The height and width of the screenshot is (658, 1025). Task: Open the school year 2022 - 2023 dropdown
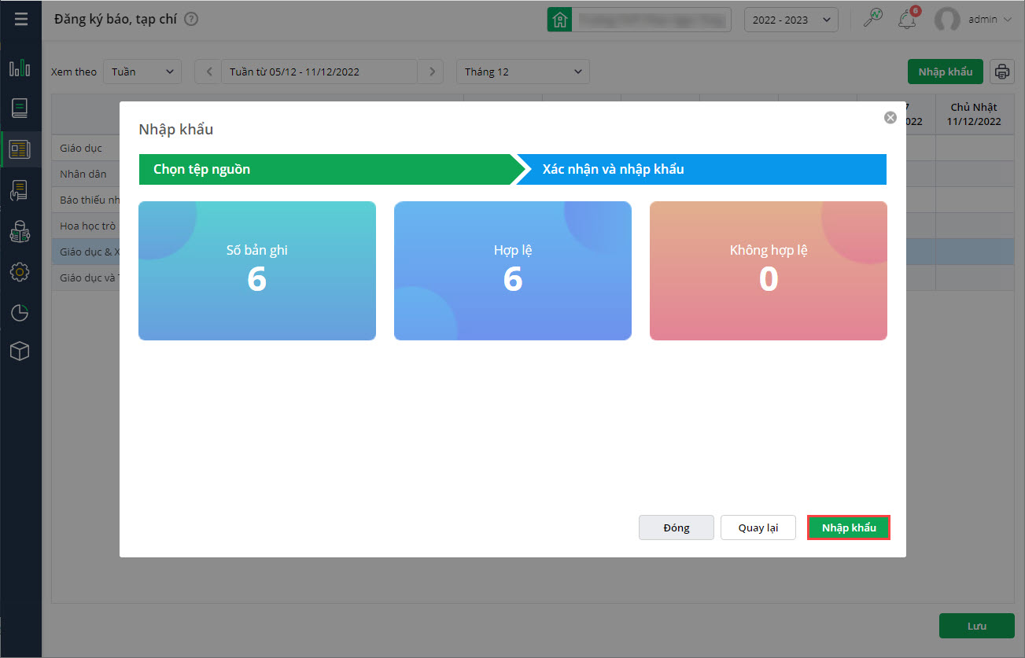pos(791,20)
